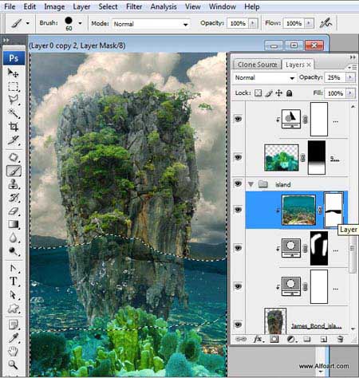The height and width of the screenshot is (378, 359).
Task: Hide the coral layer with gradient mask
Action: pyautogui.click(x=238, y=157)
